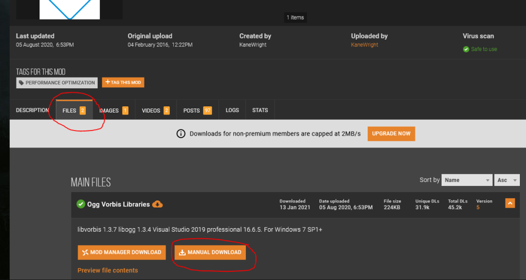The image size is (526, 280).
Task: Click the Manual Download button
Action: [210, 252]
